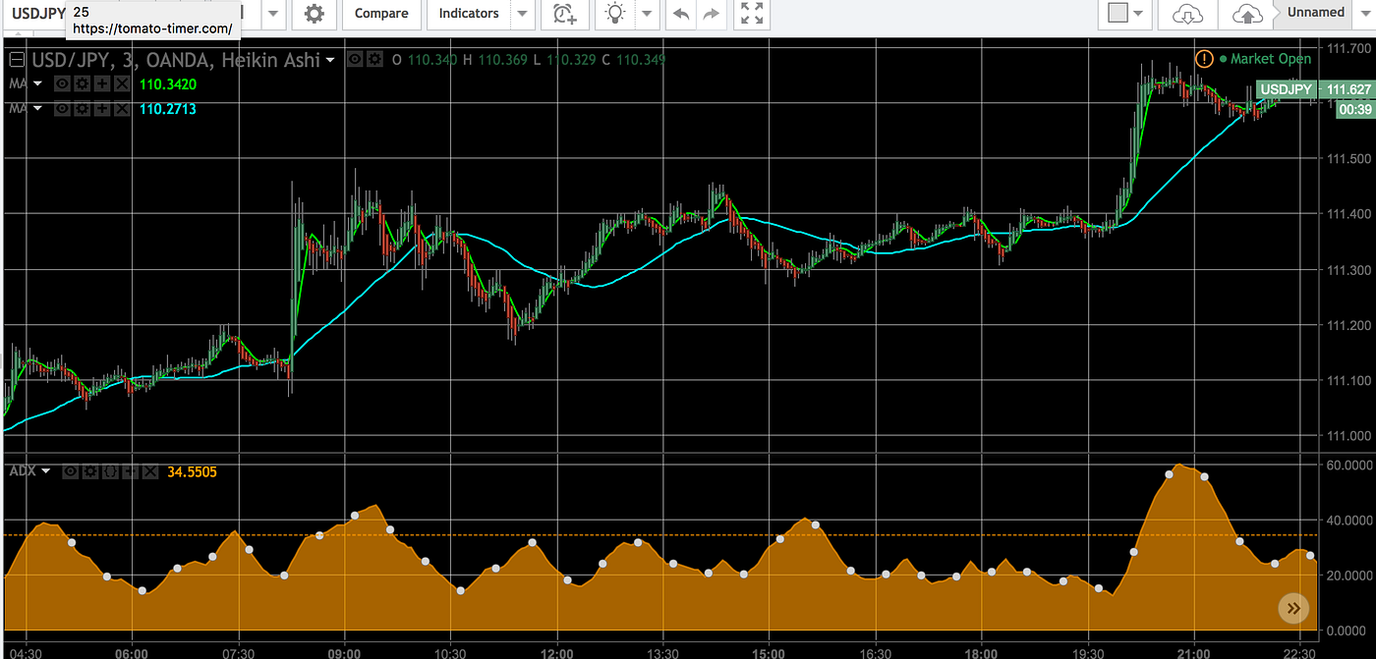The width and height of the screenshot is (1376, 659).
Task: Open the Indicators menu button
Action: tap(469, 14)
